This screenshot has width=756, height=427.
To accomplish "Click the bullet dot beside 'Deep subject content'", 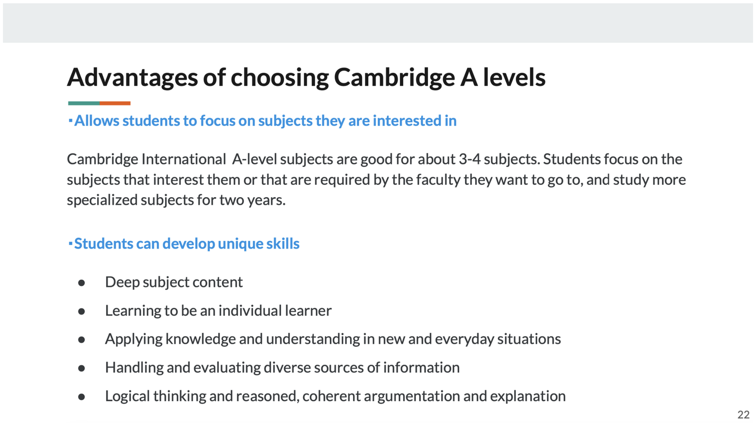I will tap(82, 283).
